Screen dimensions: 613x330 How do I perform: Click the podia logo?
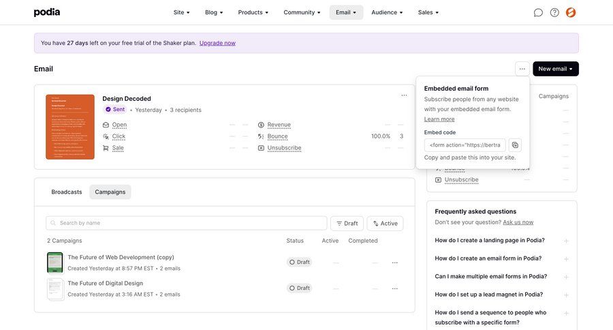47,12
